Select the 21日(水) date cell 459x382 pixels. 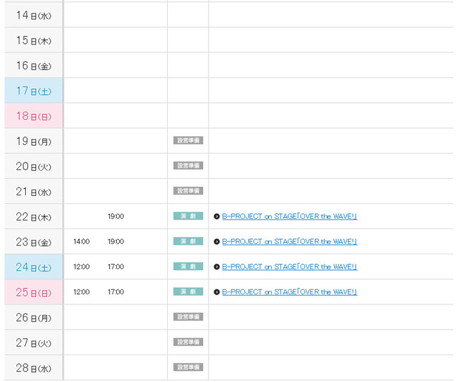pos(34,191)
